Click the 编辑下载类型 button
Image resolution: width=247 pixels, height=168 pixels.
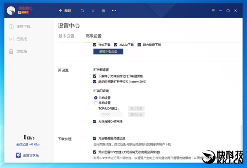[x=108, y=52]
